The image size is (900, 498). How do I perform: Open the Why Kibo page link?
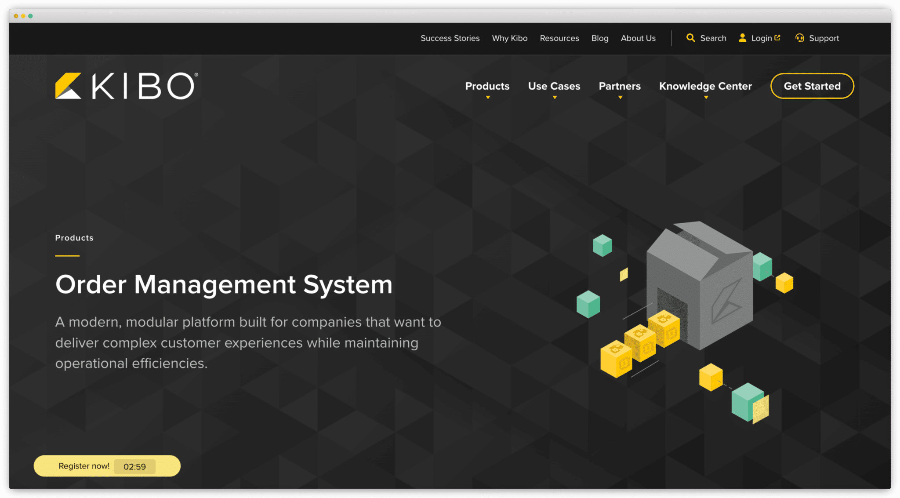point(510,38)
